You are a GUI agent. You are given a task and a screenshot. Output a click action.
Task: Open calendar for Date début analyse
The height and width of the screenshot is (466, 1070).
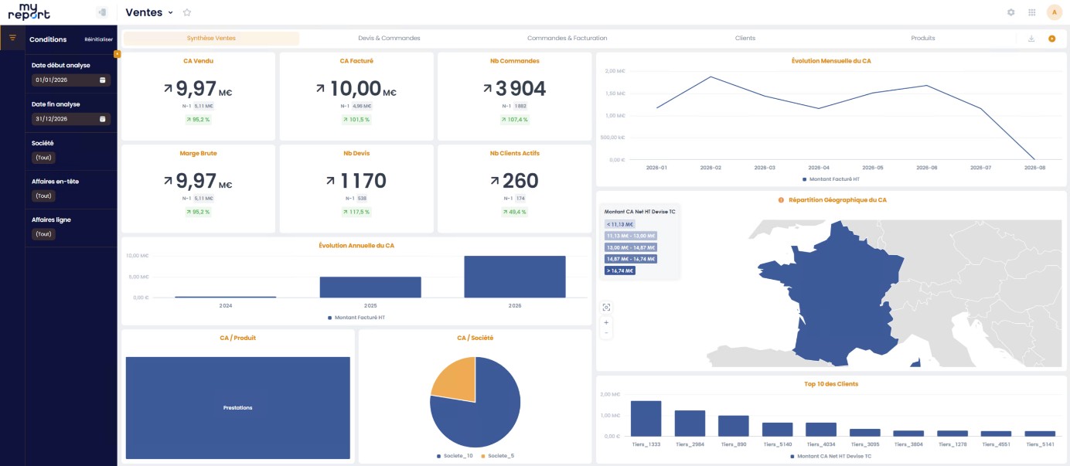[x=103, y=80]
